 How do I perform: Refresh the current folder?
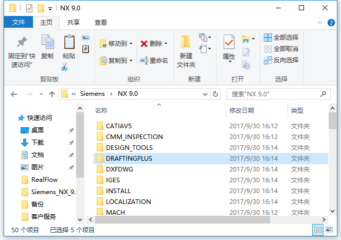pyautogui.click(x=216, y=94)
